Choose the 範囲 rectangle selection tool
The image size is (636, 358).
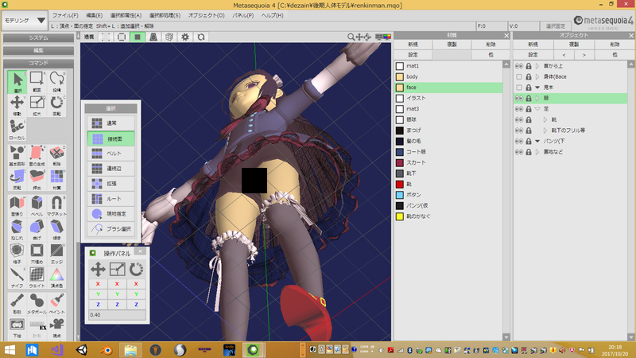click(37, 82)
